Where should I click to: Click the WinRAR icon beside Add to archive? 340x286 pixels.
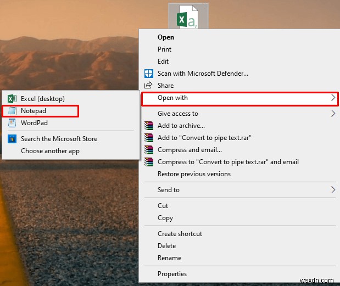coord(149,126)
